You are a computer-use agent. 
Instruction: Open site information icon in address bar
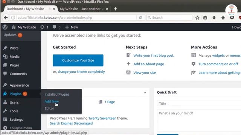click(x=13, y=18)
